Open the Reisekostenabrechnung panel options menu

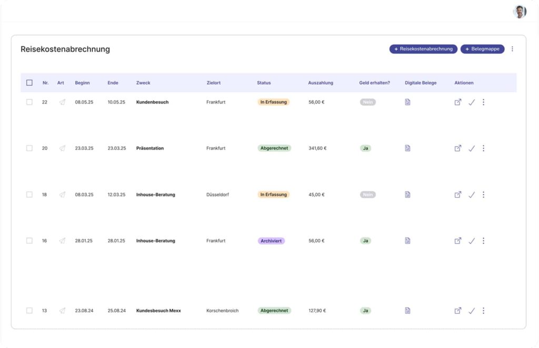[512, 49]
